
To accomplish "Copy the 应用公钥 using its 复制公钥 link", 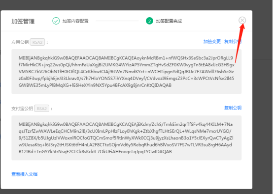I will [x=233, y=42].
